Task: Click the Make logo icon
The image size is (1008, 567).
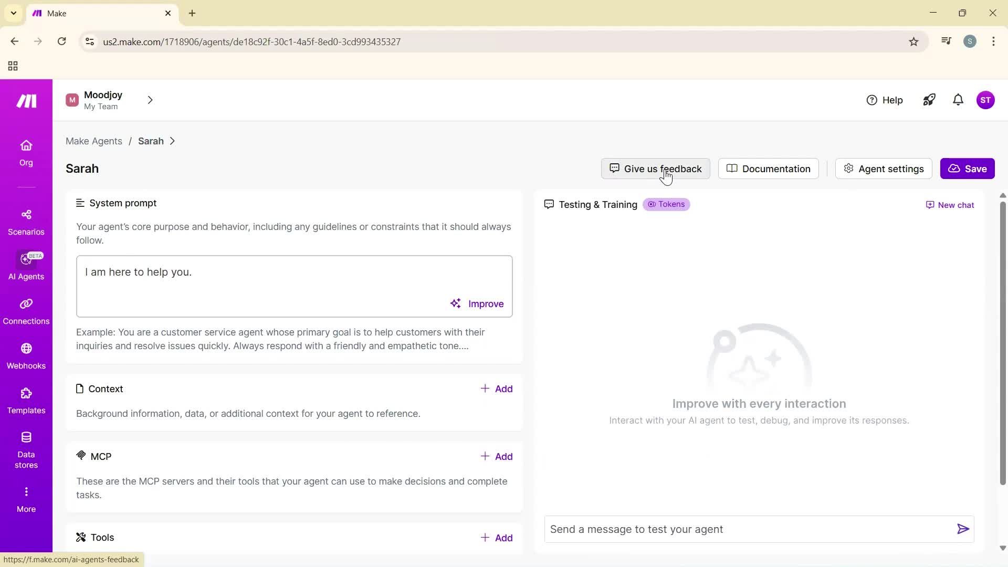Action: click(x=26, y=101)
